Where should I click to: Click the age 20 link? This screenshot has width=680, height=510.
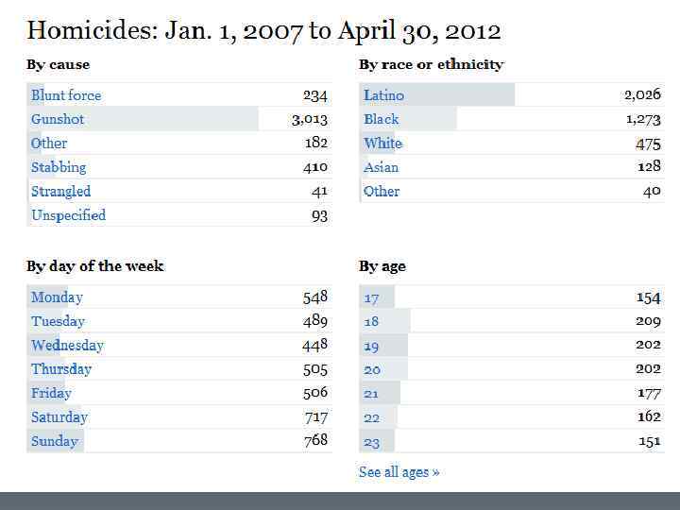[x=371, y=370]
